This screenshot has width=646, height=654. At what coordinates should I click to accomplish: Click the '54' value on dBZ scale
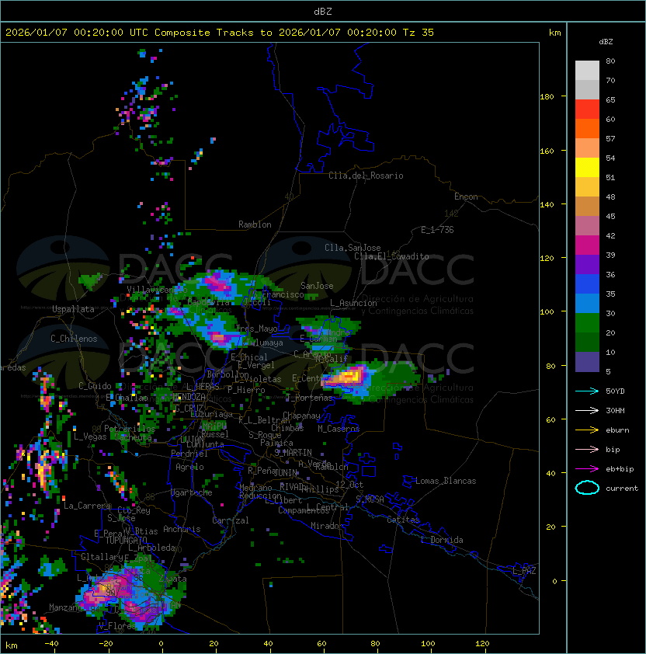pos(610,158)
